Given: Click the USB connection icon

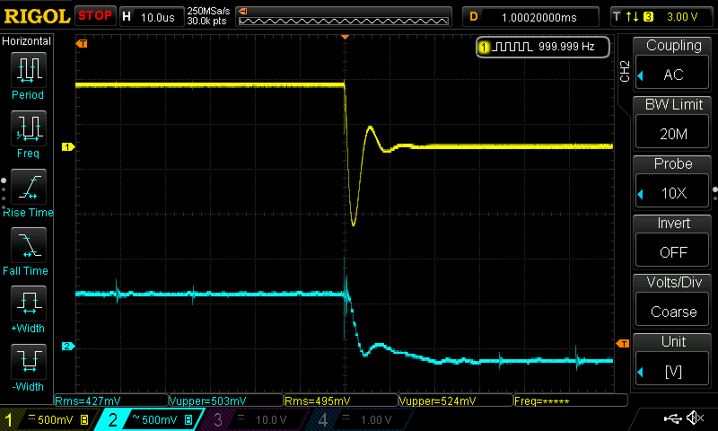Looking at the screenshot, I should [672, 418].
